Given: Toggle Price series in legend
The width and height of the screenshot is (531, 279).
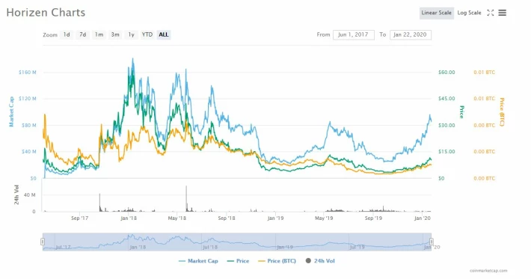Looking at the screenshot, I should click(238, 261).
